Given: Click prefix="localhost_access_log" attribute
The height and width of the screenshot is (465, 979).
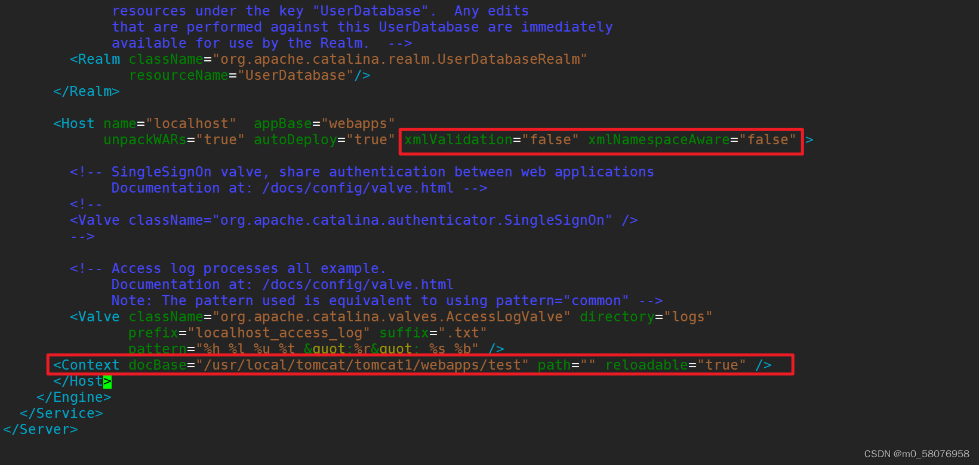Looking at the screenshot, I should click(250, 333).
